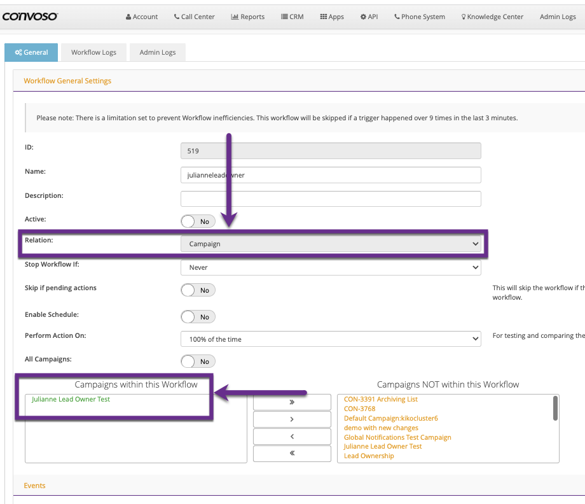Open the Account menu in the navbar
The image size is (585, 504).
click(x=142, y=17)
